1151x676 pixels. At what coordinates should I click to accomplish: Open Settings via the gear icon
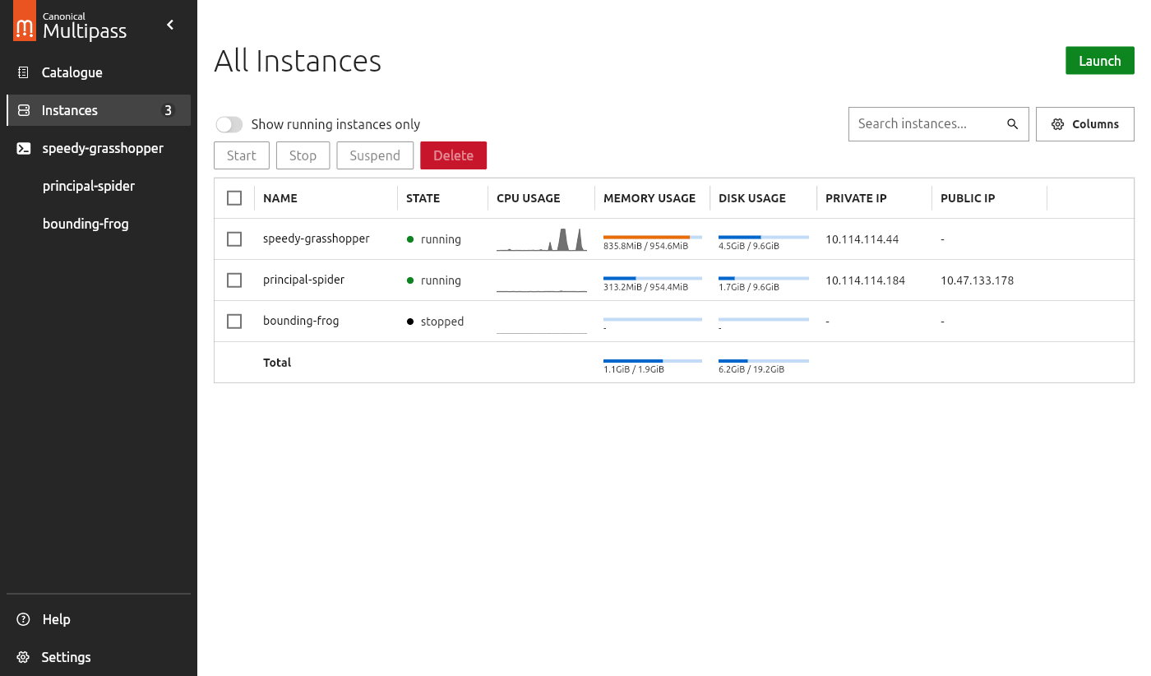pos(24,657)
